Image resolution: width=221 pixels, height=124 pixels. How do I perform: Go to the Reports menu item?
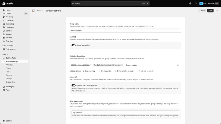point(9,75)
